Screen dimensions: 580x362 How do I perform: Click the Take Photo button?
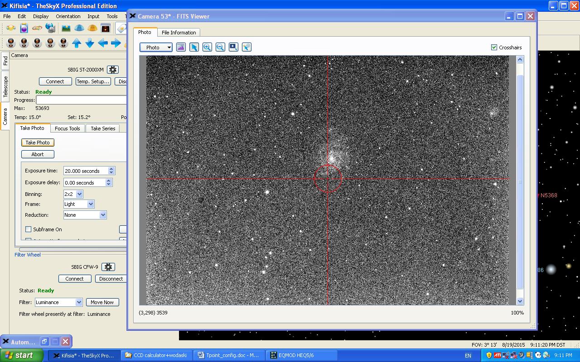[x=38, y=143]
